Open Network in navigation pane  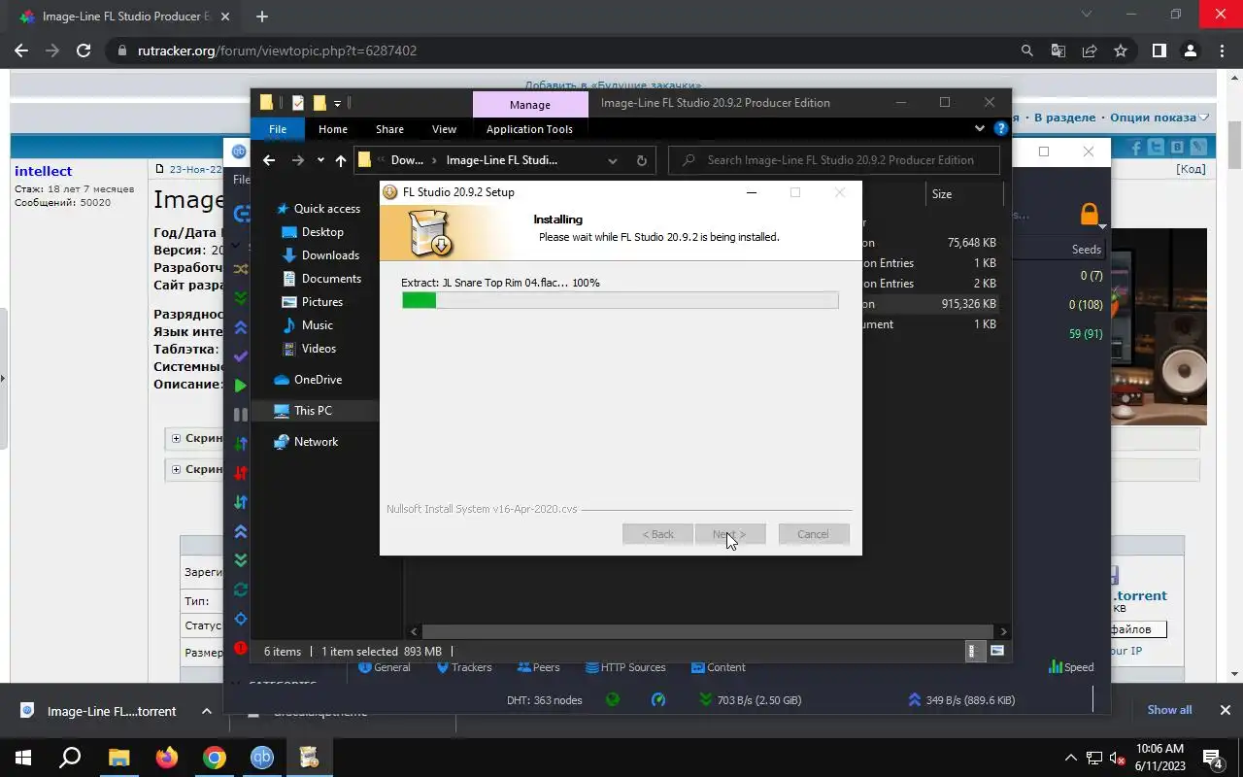(x=316, y=442)
